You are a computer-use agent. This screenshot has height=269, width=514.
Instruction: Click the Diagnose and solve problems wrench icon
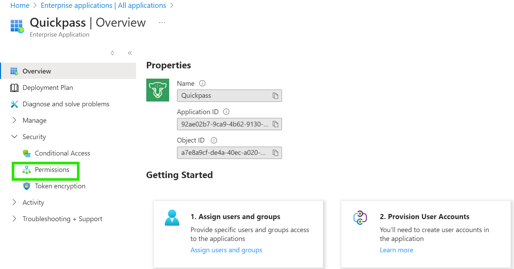(x=14, y=104)
